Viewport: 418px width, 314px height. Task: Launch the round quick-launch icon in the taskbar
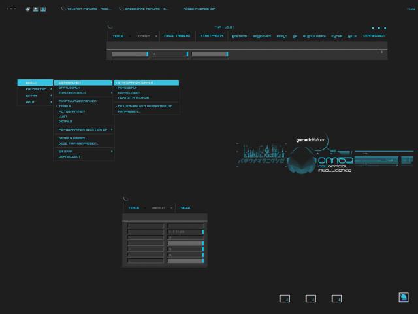pos(27,9)
